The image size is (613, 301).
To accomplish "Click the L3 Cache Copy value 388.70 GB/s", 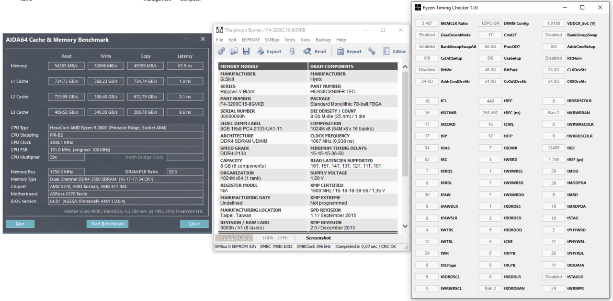I will [x=146, y=112].
